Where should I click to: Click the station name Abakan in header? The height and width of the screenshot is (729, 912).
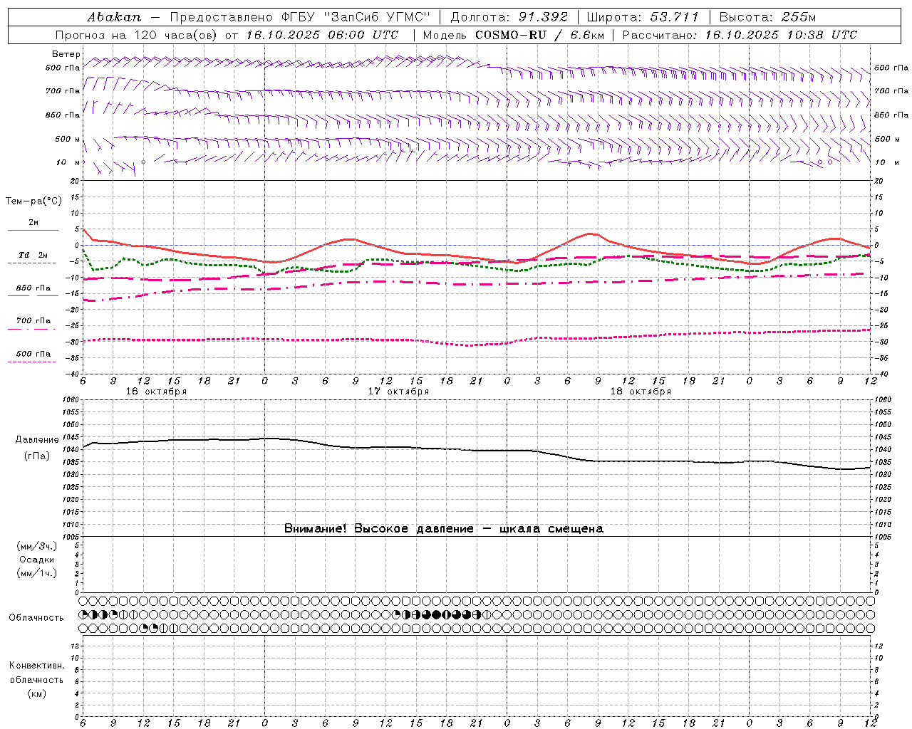[x=115, y=17]
